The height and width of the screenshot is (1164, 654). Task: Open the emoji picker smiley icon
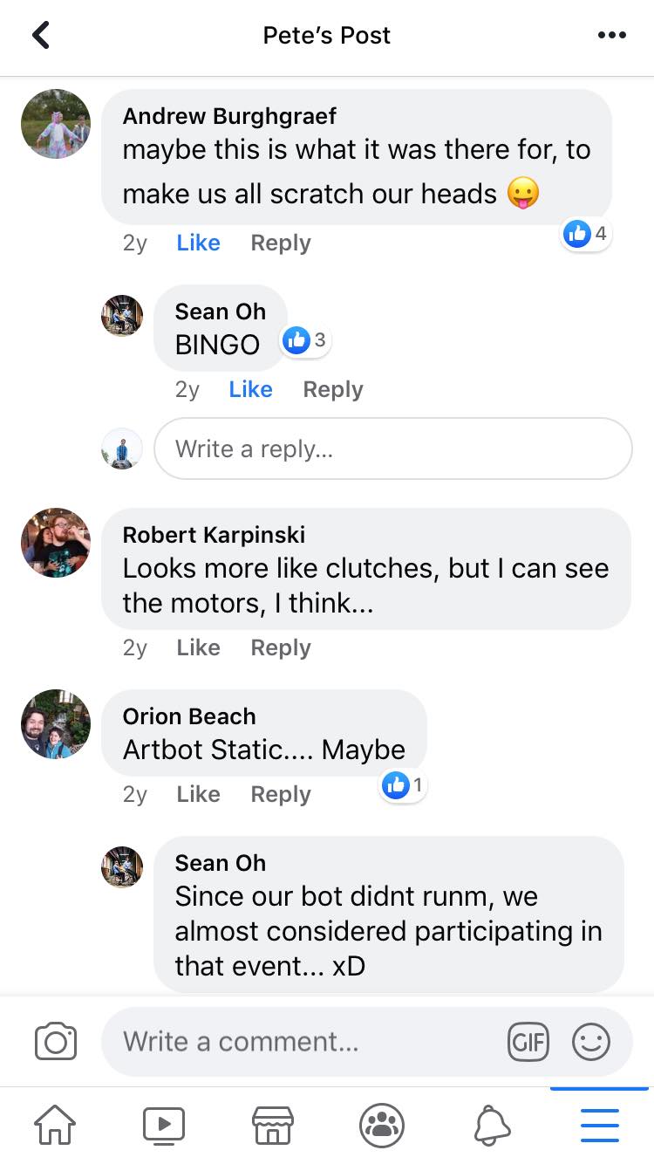coord(590,1041)
